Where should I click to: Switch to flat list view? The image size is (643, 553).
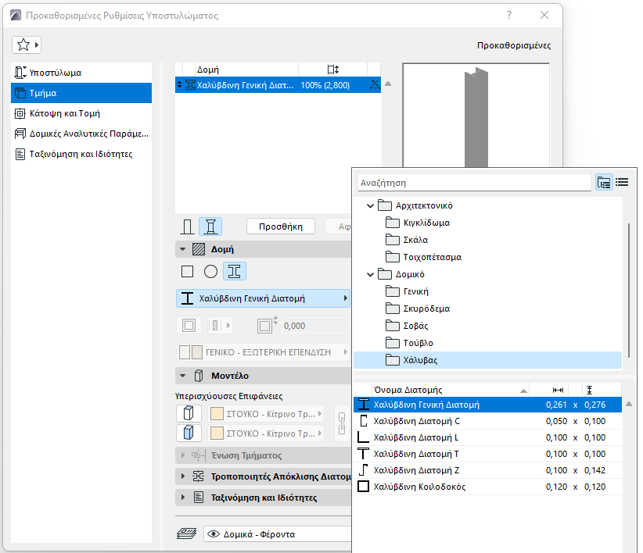point(622,183)
